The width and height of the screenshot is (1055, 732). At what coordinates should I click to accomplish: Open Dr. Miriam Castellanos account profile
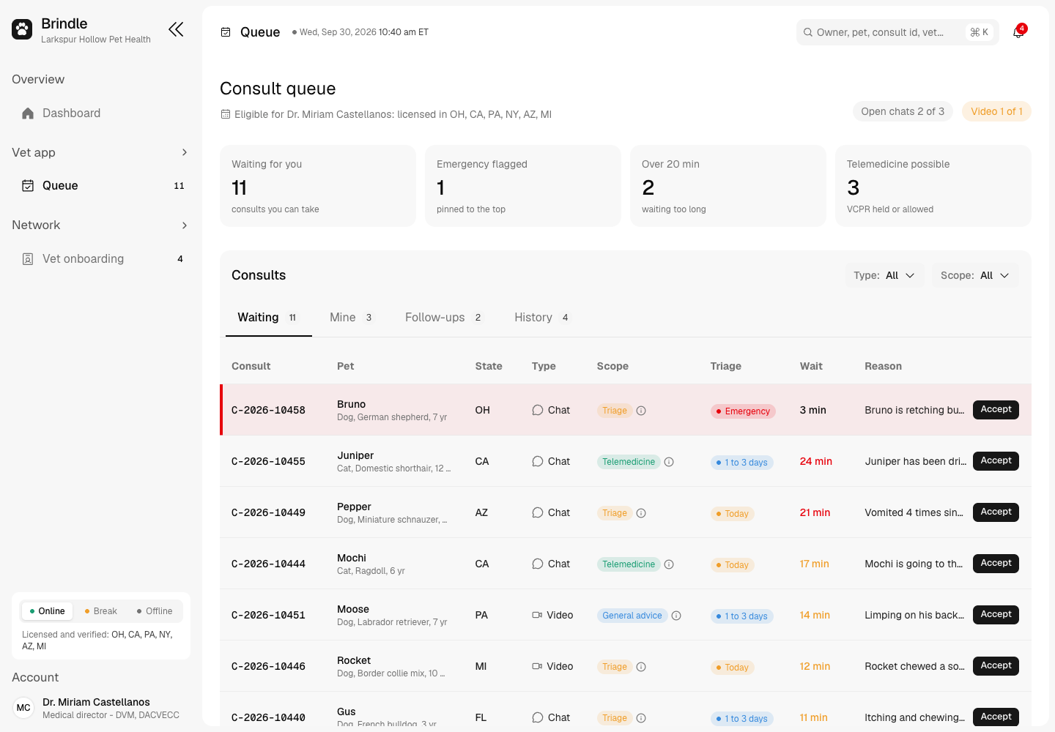pos(101,708)
